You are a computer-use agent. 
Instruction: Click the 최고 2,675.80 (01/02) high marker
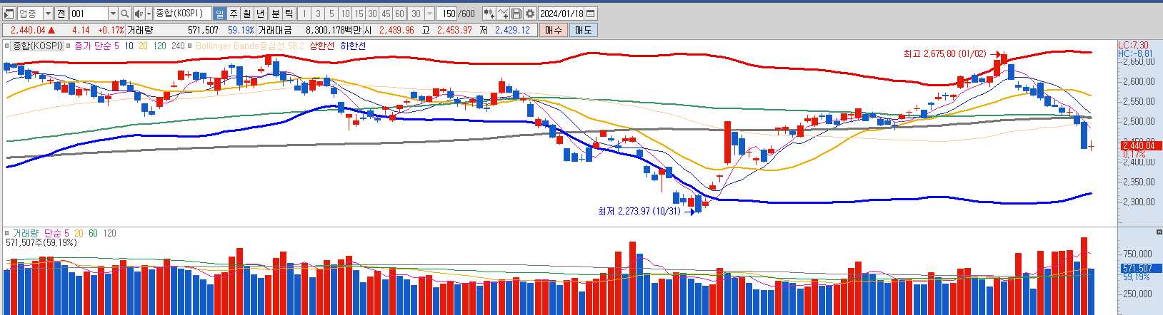click(x=944, y=53)
